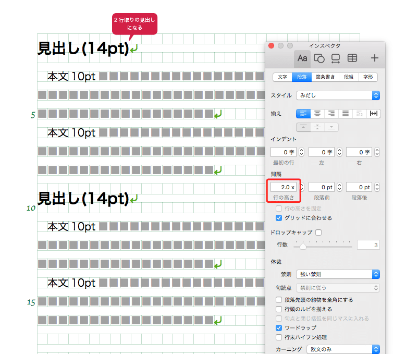Check 行末ハイフン処理
406x354 pixels.
tap(279, 337)
